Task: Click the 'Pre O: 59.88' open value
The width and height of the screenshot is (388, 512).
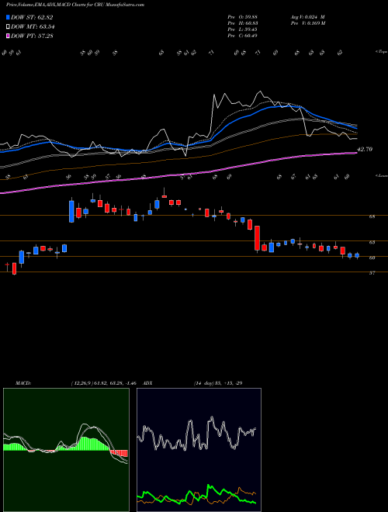Action: point(242,17)
